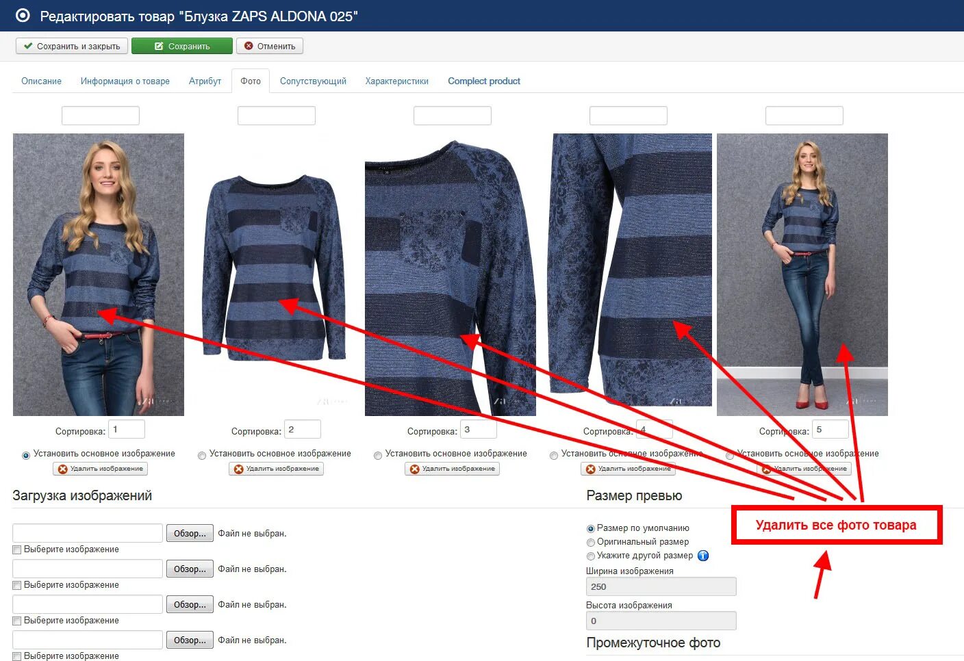Click 'Удалить изображение' under first photo

click(101, 469)
